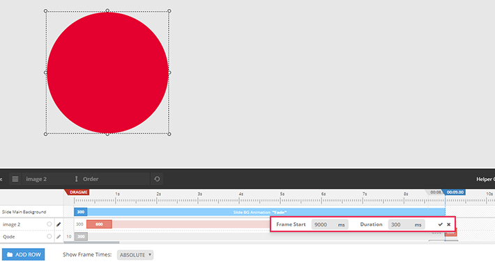
Task: Toggle the circle selector for Qode row
Action: pyautogui.click(x=49, y=236)
